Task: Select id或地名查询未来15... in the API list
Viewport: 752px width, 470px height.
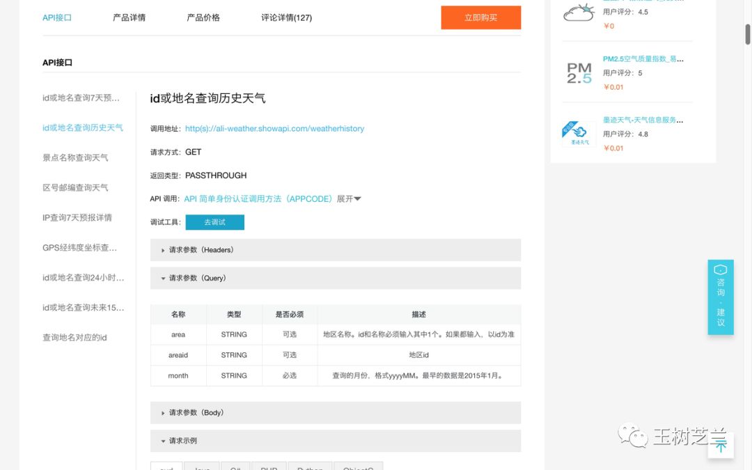Action: click(83, 308)
